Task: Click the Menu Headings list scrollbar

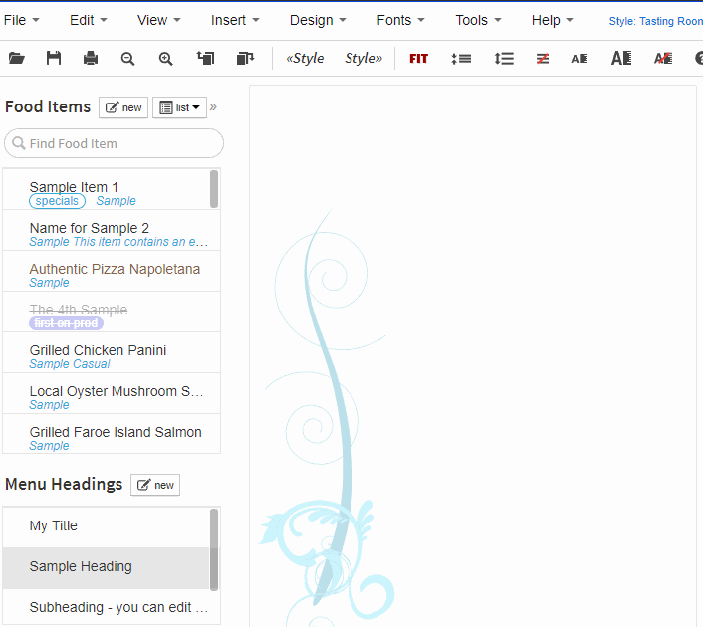Action: point(214,549)
